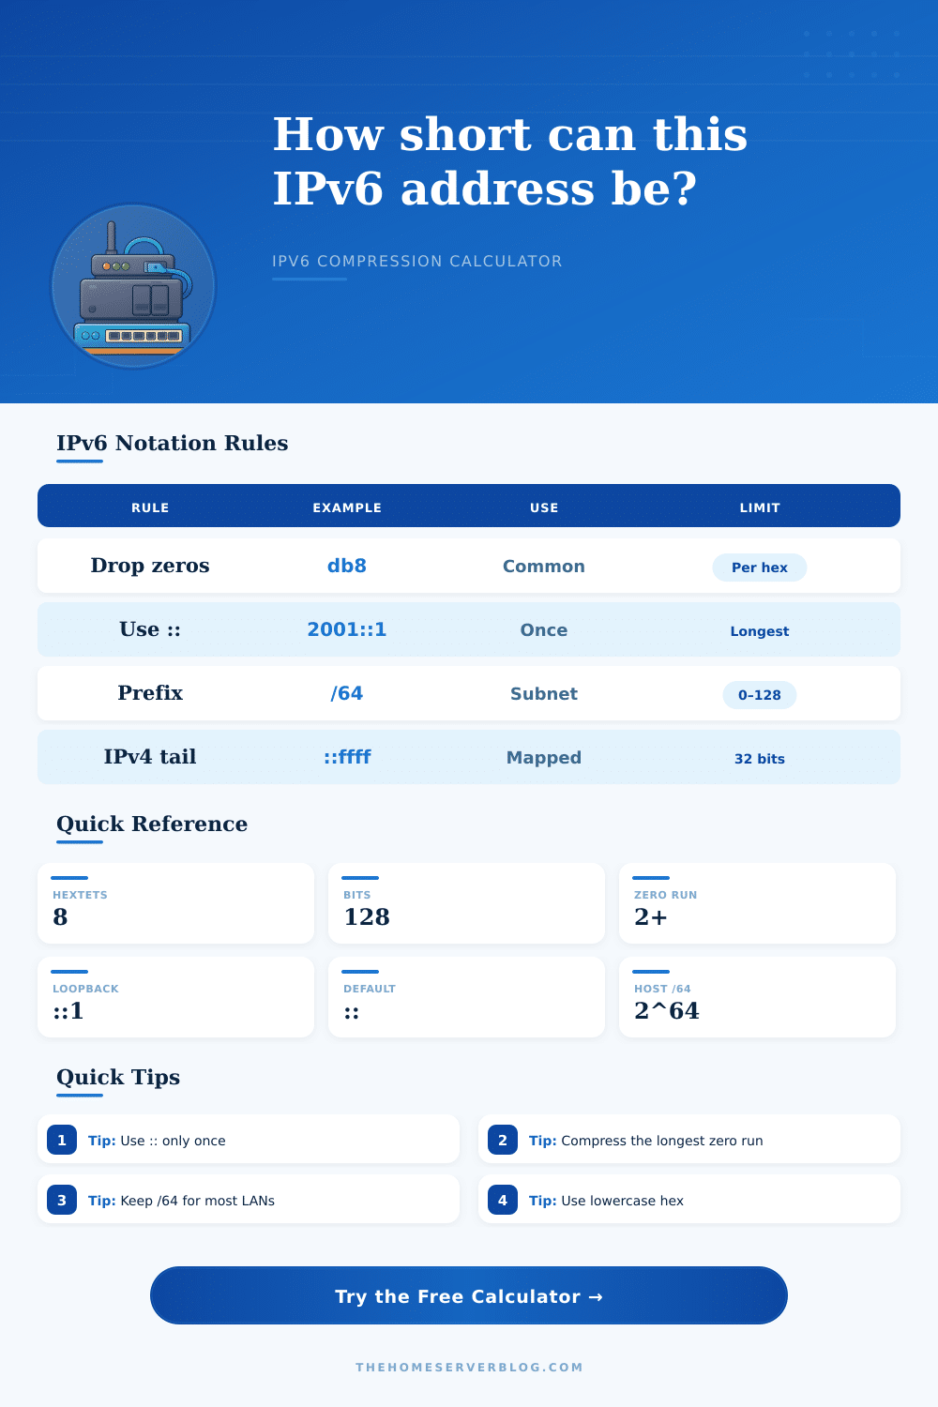Click the 'Use lowercase hex' tip text
This screenshot has height=1407, width=938.
(623, 1201)
